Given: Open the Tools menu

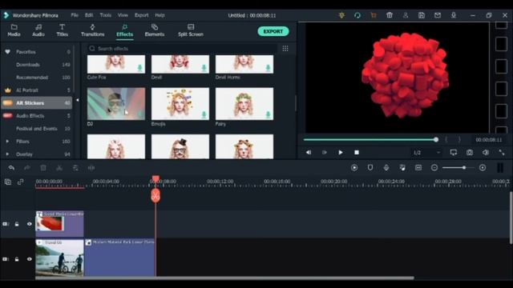Looking at the screenshot, I should (105, 15).
